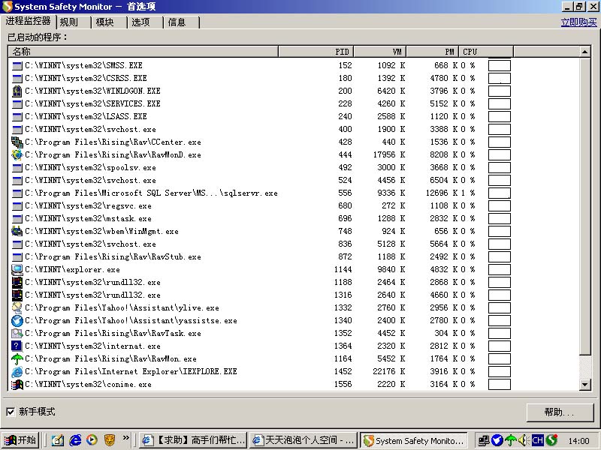Click the process list scroll down arrow
Screen dimensions: 601x450
[585, 385]
